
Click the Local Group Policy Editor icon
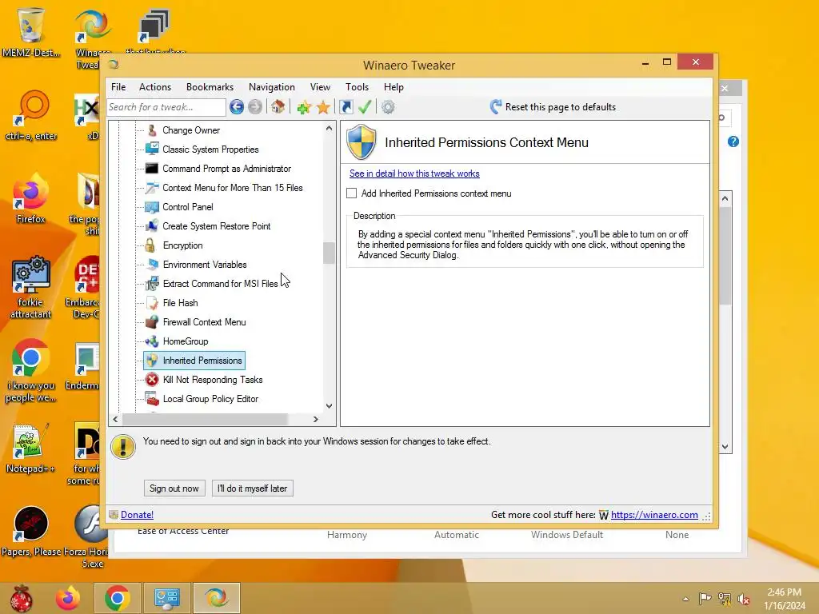click(x=152, y=399)
